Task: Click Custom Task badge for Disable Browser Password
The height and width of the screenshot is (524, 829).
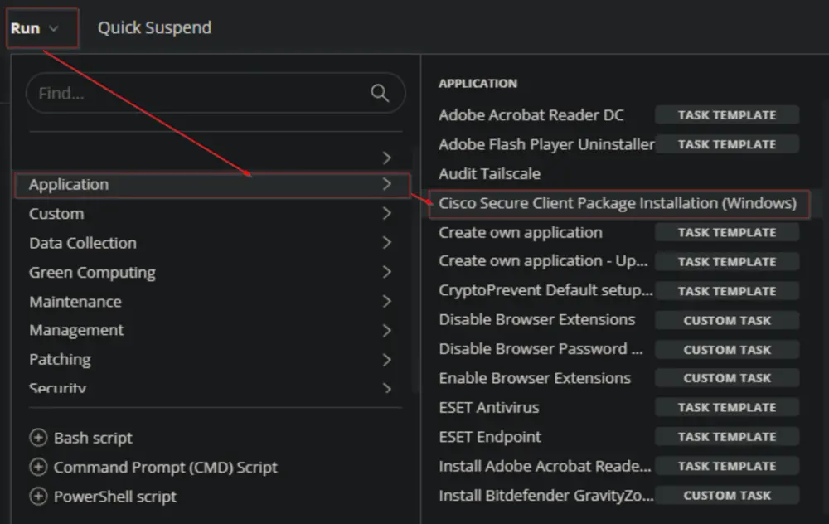Action: coord(727,350)
